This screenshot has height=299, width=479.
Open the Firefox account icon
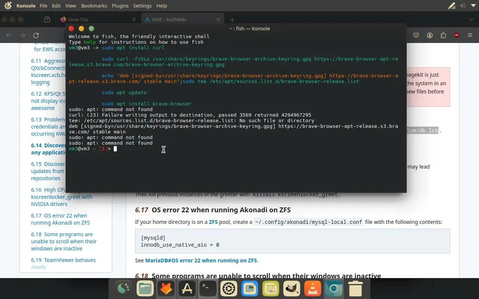coord(430,35)
